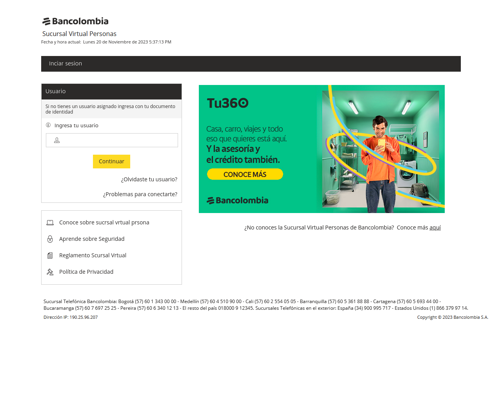Click the CONOCE MÁS banner button

point(245,174)
